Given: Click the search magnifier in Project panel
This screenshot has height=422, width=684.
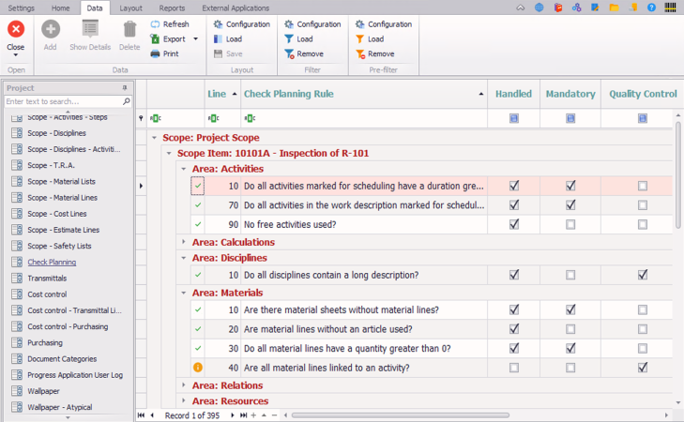Looking at the screenshot, I should pyautogui.click(x=127, y=101).
